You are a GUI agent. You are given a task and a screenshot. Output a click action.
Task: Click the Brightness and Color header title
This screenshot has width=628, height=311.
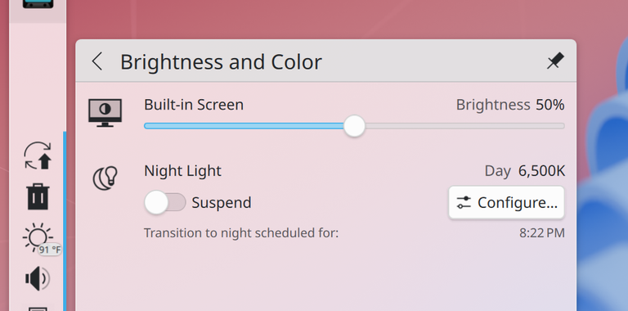point(221,62)
